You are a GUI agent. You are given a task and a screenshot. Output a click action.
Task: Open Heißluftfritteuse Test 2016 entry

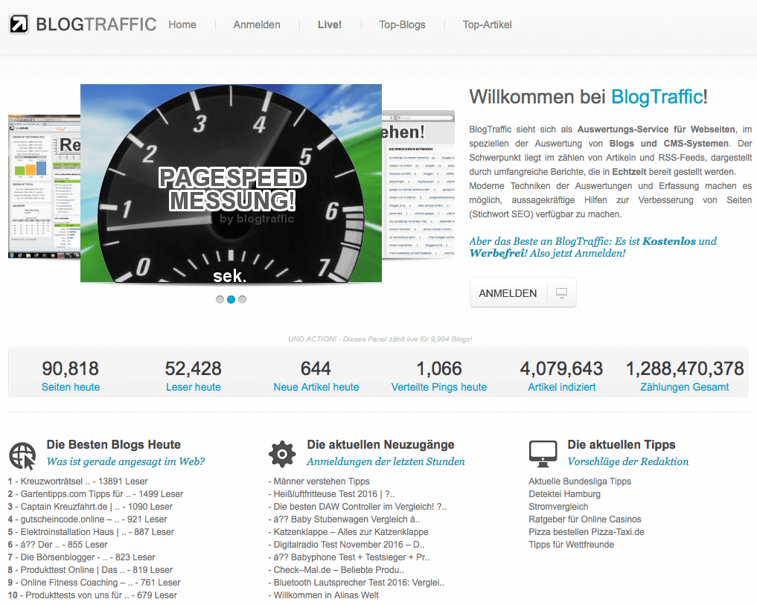pyautogui.click(x=332, y=494)
